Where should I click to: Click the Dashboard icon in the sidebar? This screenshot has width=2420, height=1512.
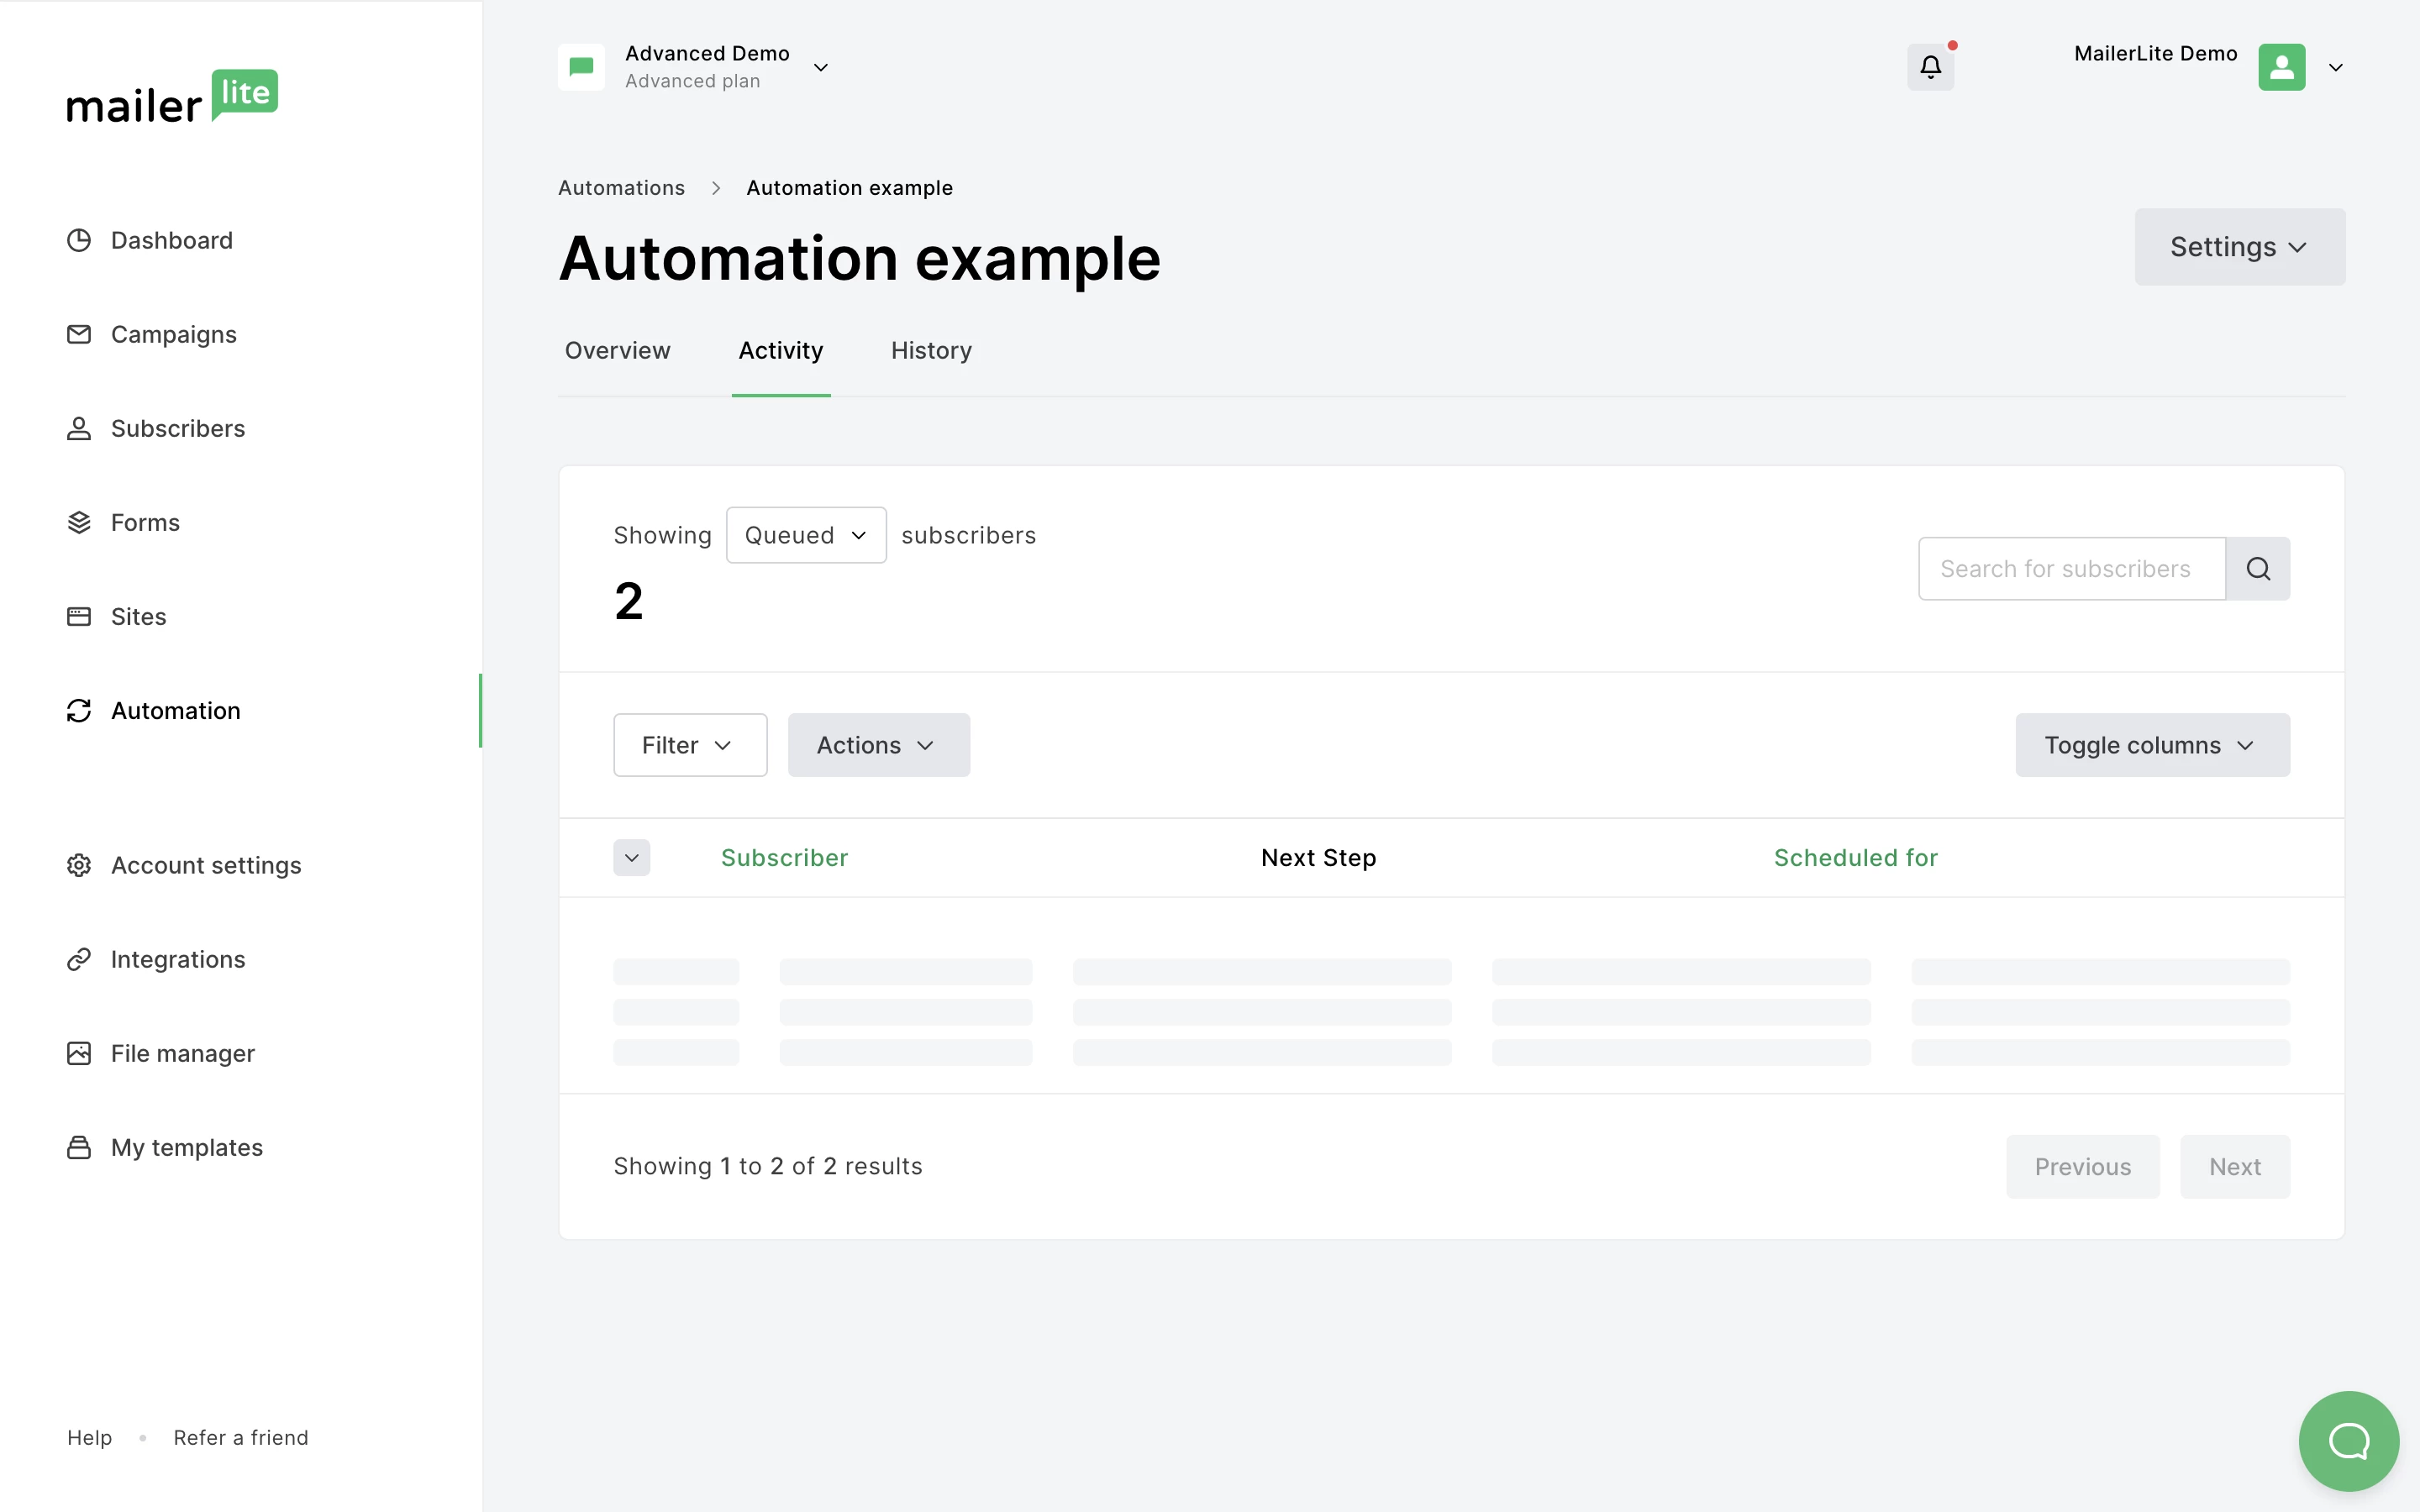79,240
